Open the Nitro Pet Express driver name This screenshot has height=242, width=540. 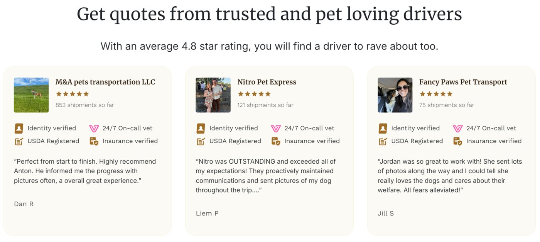tap(267, 82)
